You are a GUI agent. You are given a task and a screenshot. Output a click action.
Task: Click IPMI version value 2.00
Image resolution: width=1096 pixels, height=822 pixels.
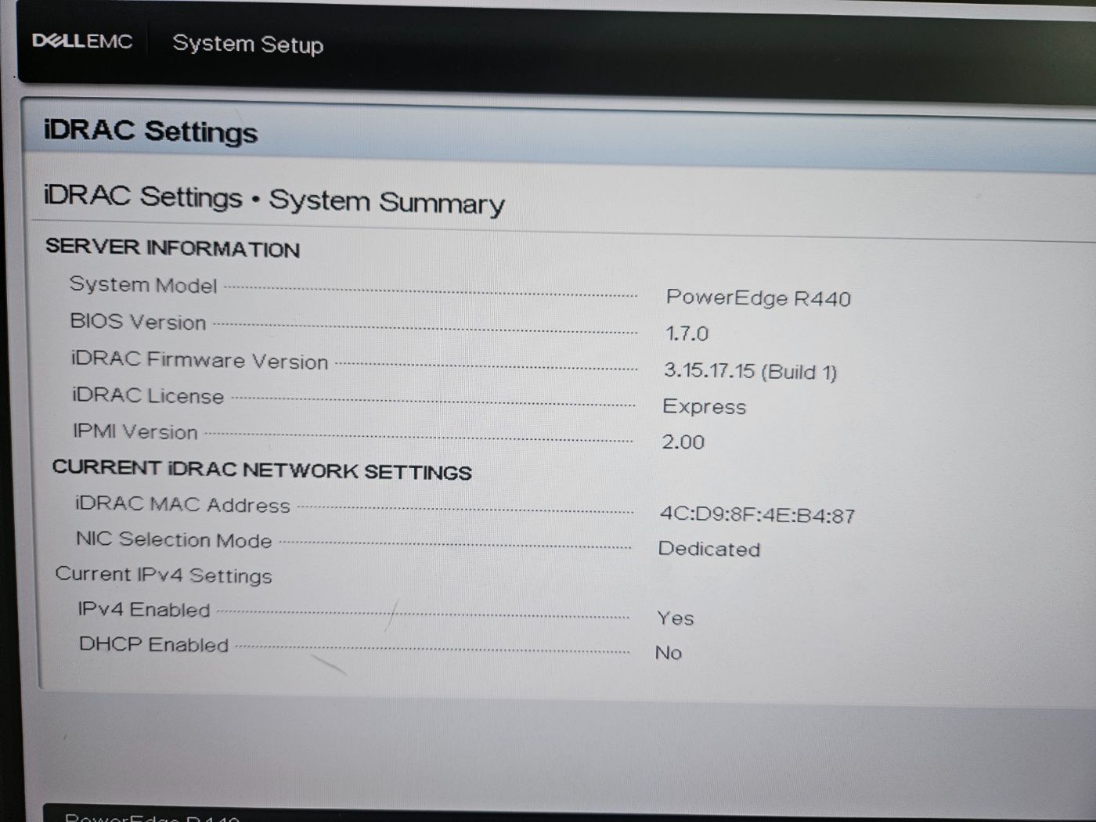click(683, 442)
